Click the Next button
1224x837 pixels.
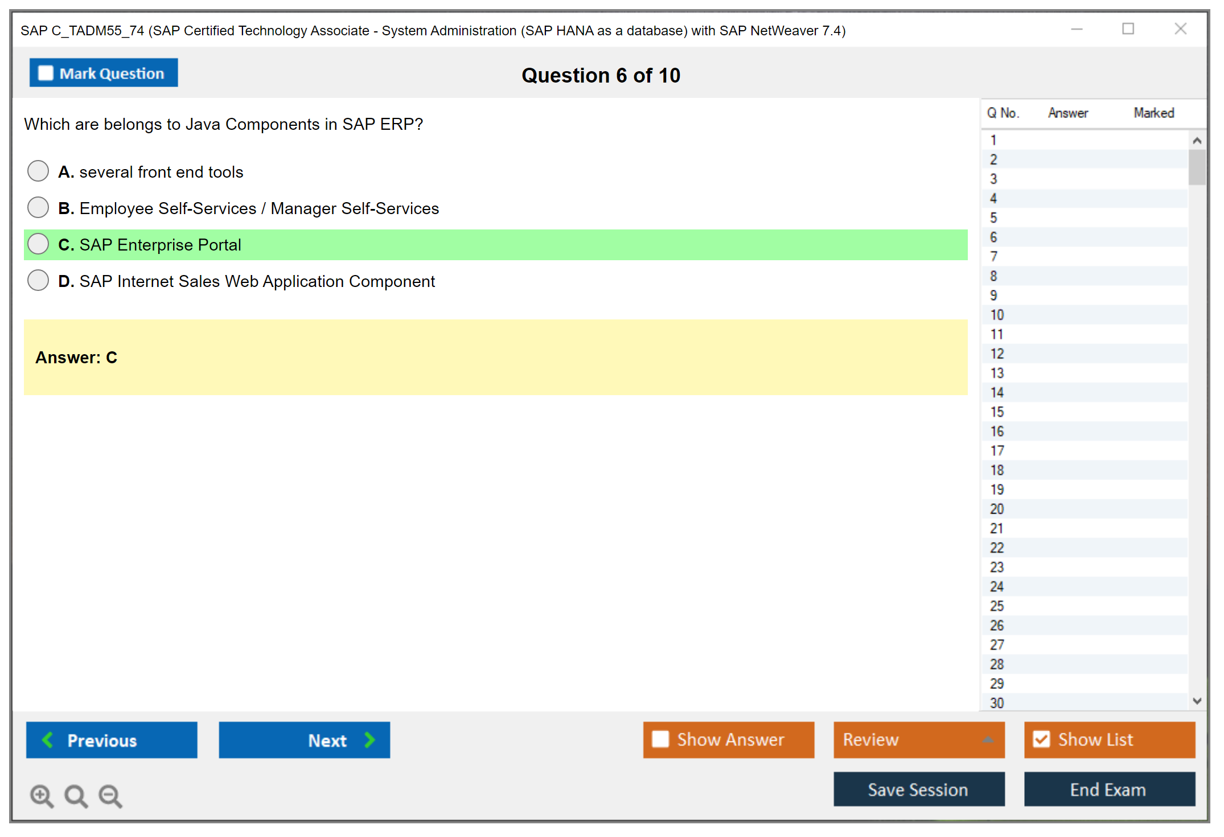pos(304,740)
